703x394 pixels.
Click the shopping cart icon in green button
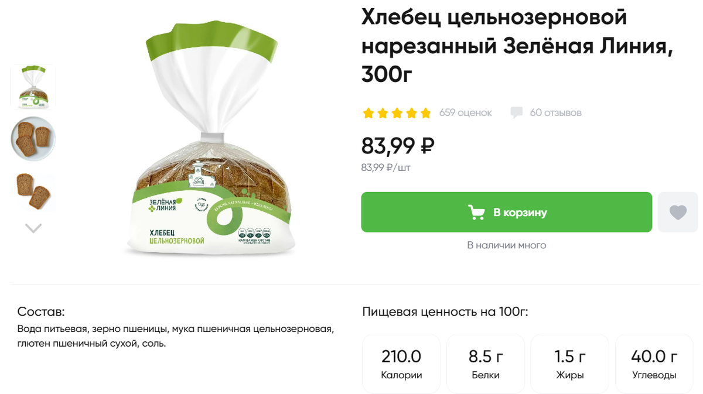[476, 213]
